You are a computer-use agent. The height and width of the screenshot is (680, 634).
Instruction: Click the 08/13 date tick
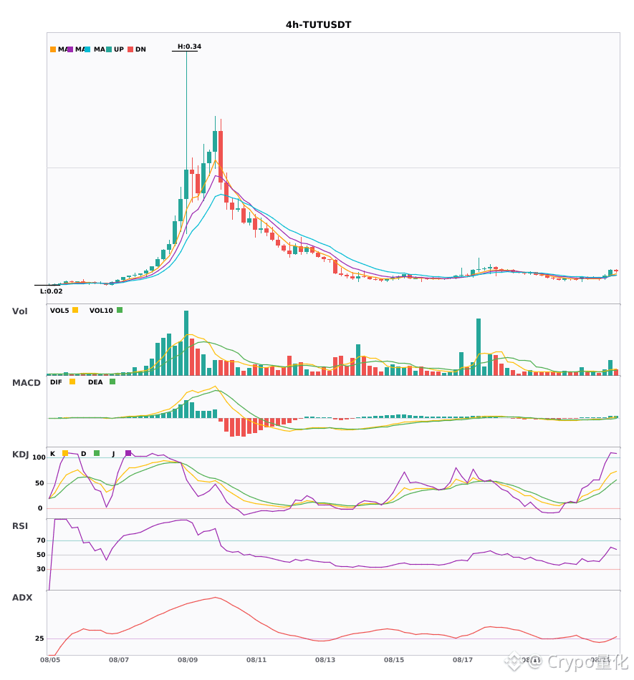[325, 660]
